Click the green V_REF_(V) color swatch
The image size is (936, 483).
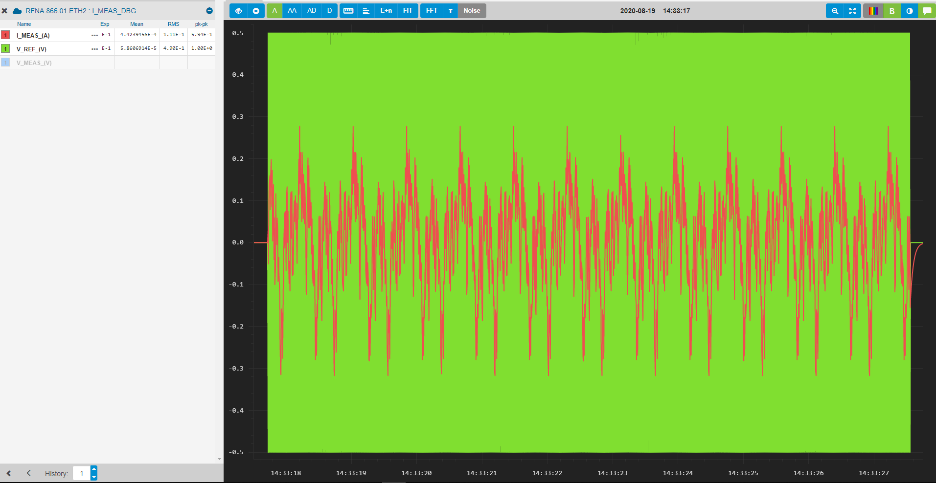click(5, 49)
